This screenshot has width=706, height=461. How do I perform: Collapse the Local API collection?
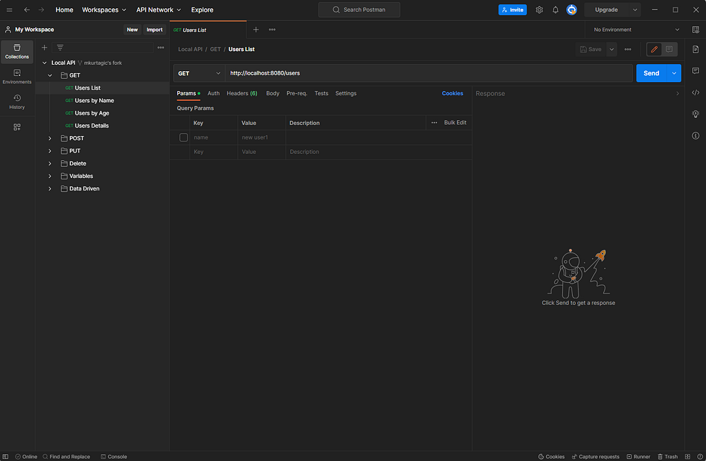[44, 63]
